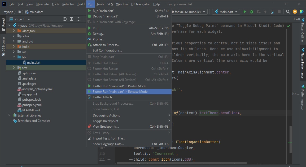Click myapp breadcrumb in navigation bar

tap(8, 12)
